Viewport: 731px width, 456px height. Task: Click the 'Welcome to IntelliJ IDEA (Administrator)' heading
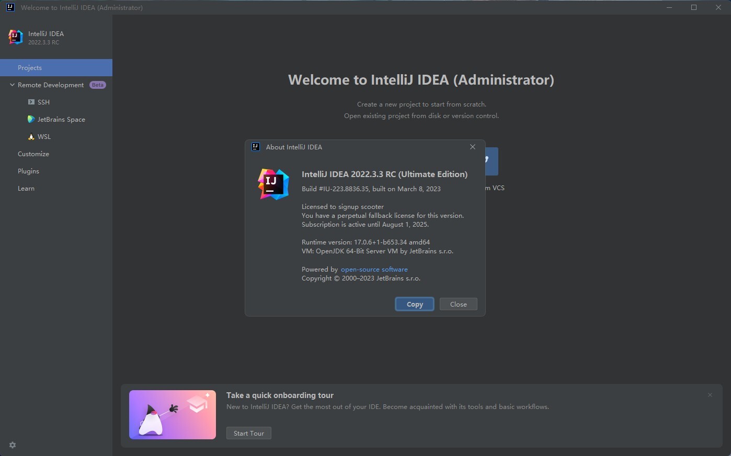[x=421, y=80]
